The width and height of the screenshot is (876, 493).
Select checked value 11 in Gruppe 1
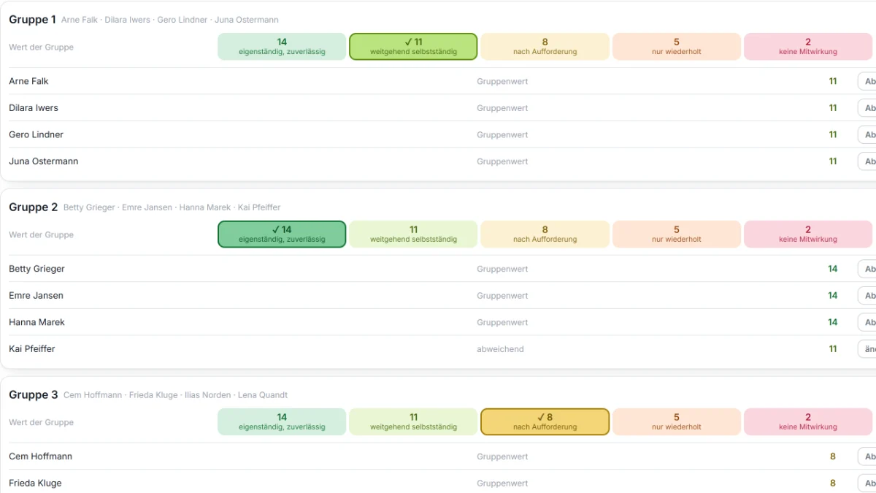click(x=413, y=47)
